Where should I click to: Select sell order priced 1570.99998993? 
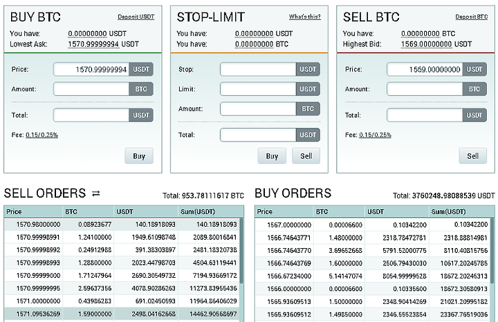[x=122, y=263]
